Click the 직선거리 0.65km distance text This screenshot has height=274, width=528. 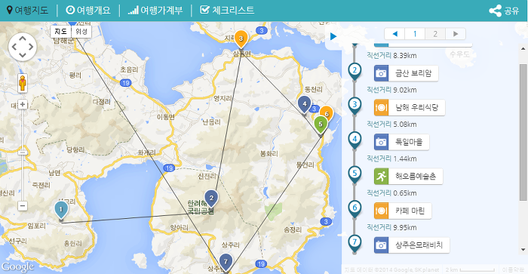pyautogui.click(x=391, y=193)
